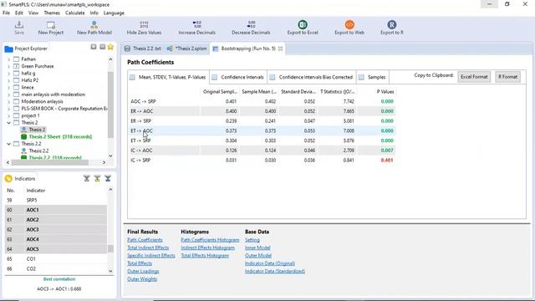Click the Project Explorer folder icon
This screenshot has height=301, width=535.
point(8,48)
